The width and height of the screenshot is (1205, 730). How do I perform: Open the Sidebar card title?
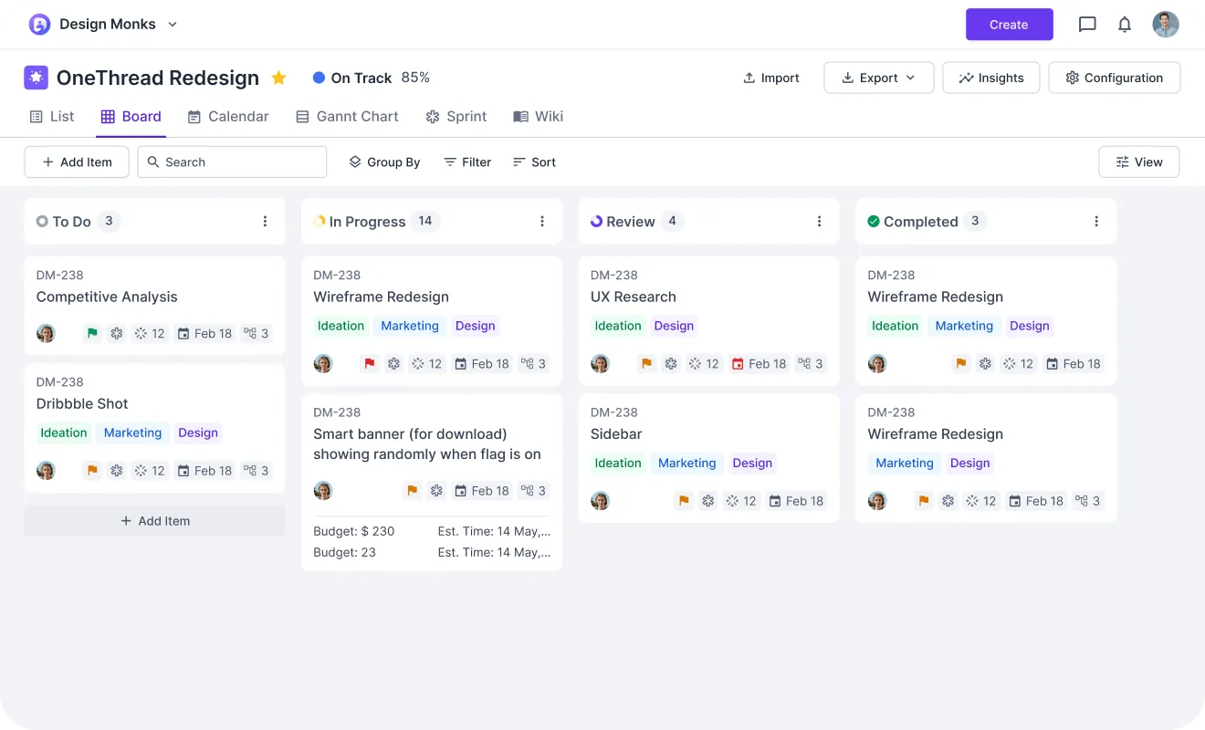(616, 434)
